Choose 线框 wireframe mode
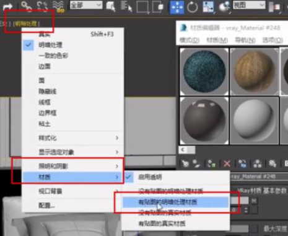 (x=72, y=102)
